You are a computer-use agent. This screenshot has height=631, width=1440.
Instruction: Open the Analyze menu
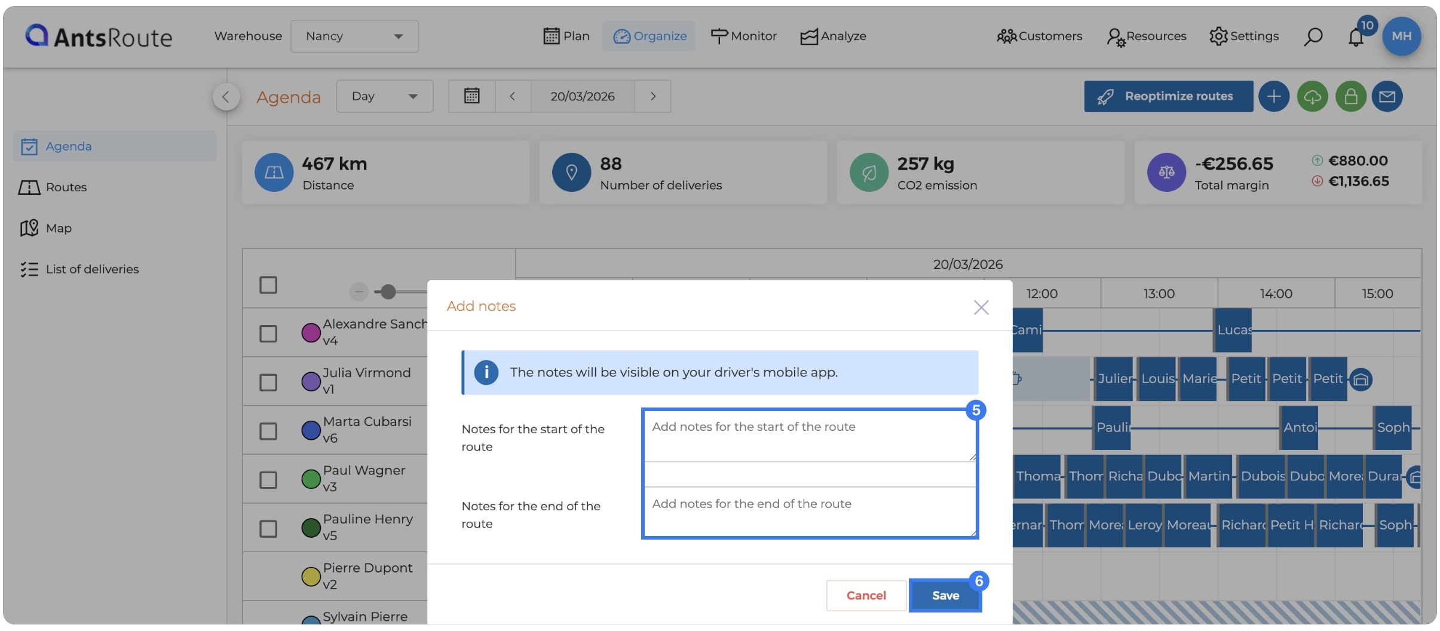click(x=833, y=36)
